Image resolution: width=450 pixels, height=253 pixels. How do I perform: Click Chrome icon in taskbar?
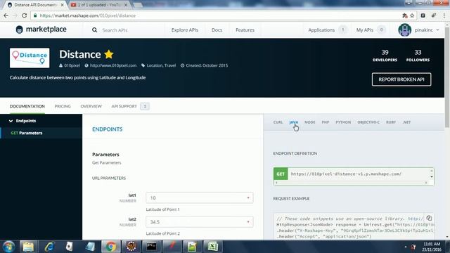[x=110, y=247]
